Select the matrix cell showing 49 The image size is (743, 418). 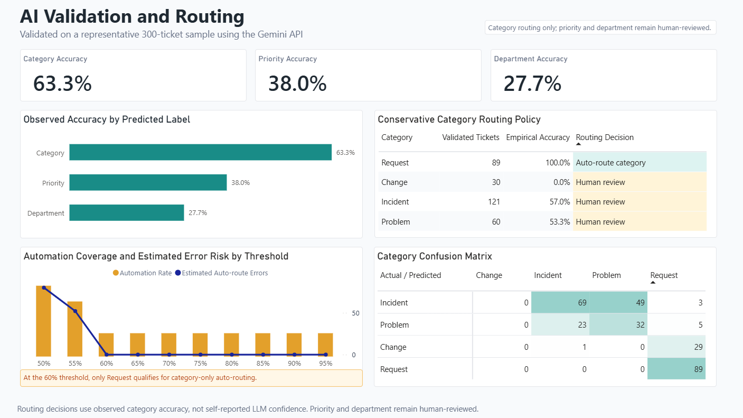click(618, 303)
